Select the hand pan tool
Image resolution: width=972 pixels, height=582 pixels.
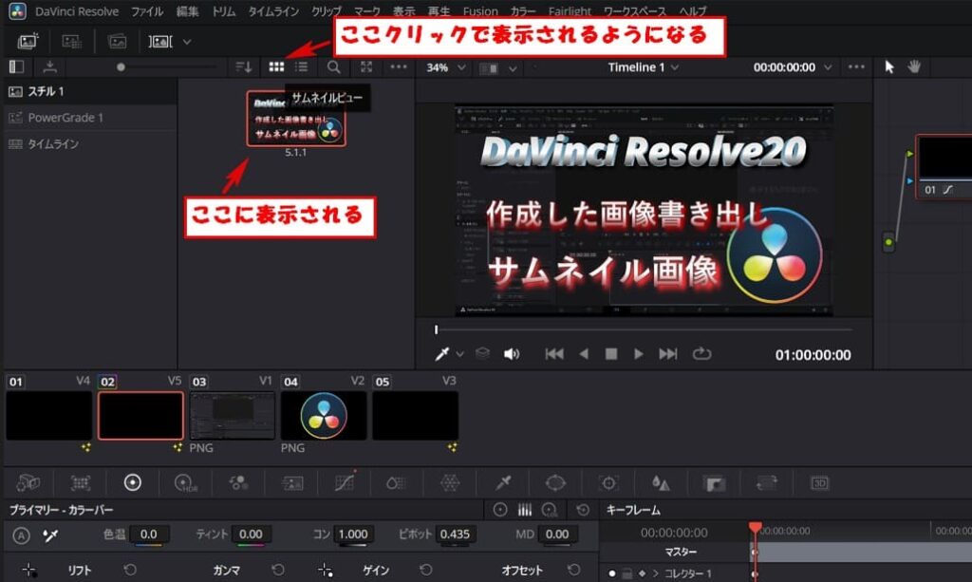click(914, 67)
